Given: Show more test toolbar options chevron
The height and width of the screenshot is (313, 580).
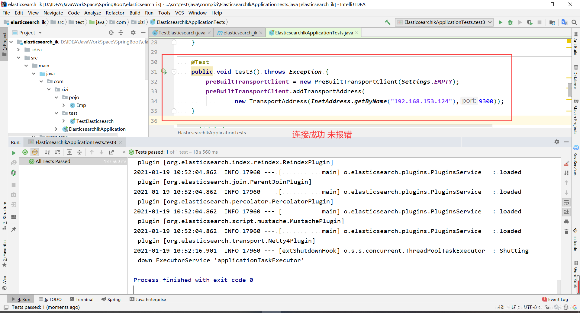Looking at the screenshot, I should [x=124, y=152].
